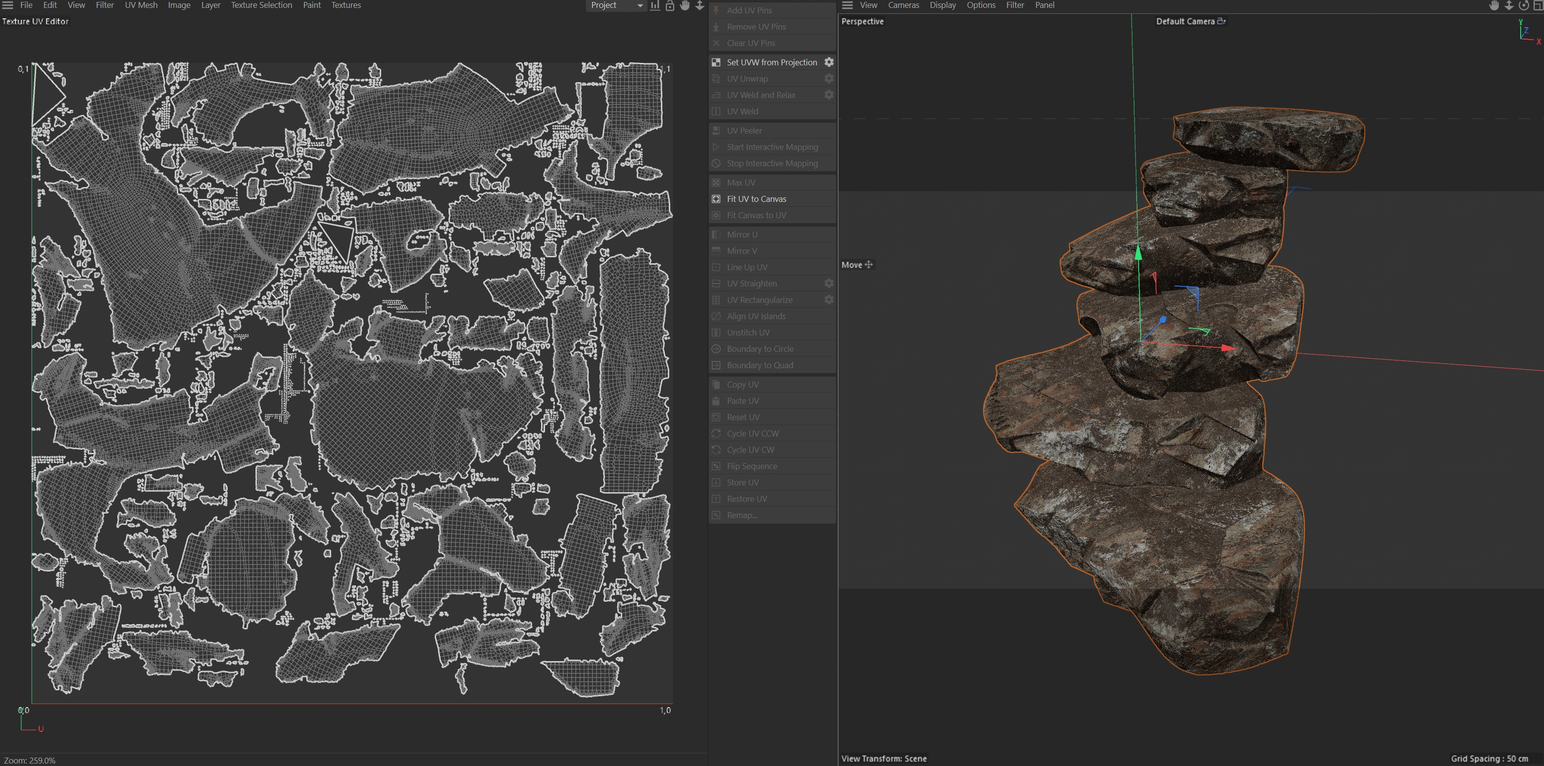This screenshot has height=766, width=1544.
Task: Open the Project dropdown
Action: click(615, 5)
